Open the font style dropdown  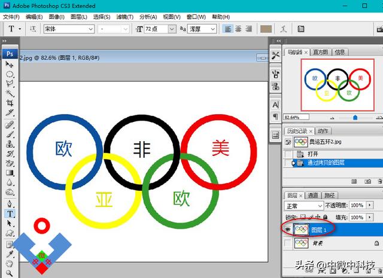[x=126, y=29]
